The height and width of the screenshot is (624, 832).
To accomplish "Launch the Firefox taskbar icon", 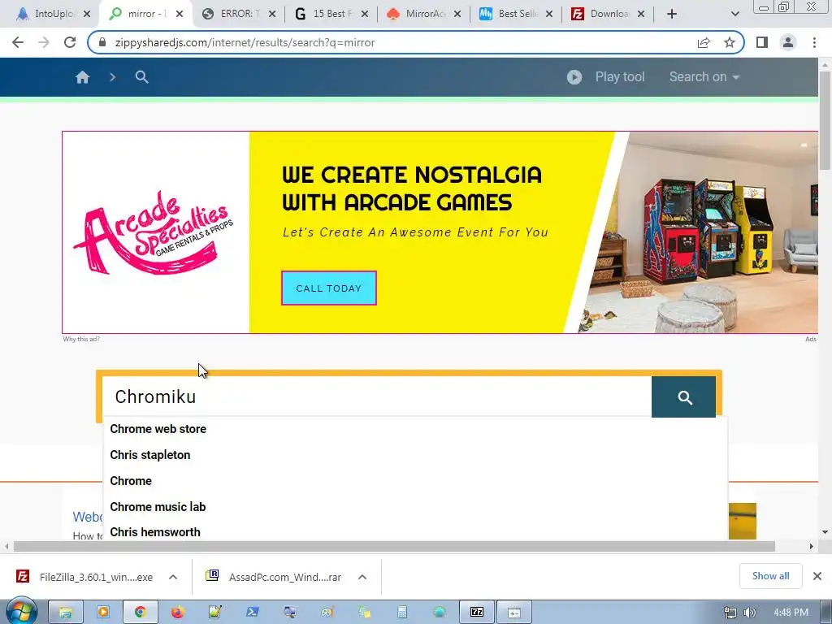I will [177, 613].
